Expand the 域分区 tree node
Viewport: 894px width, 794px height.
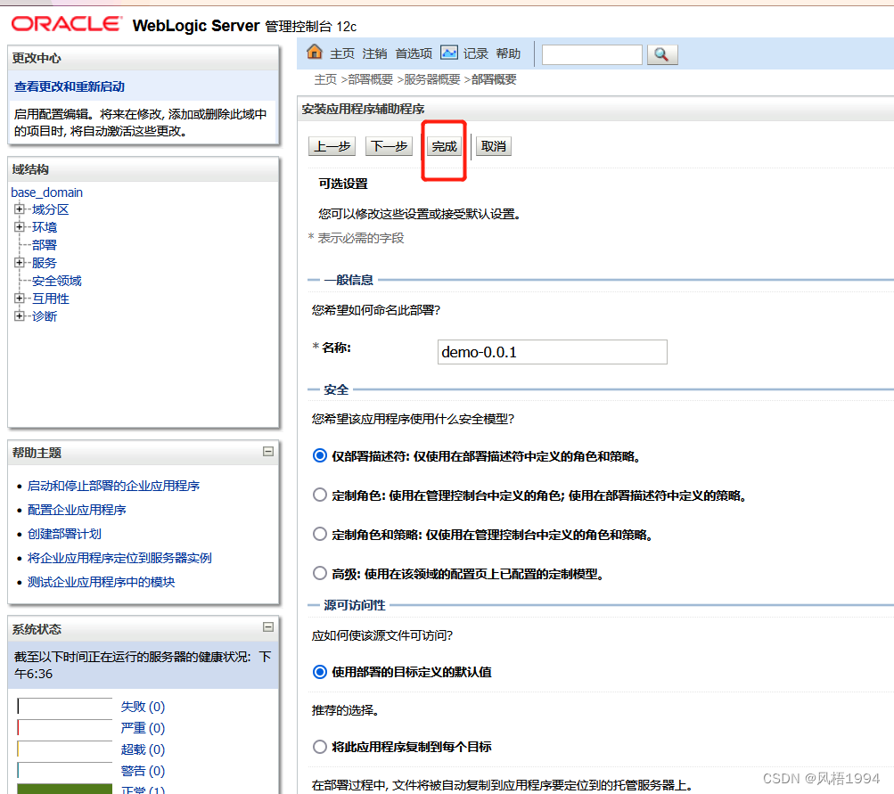(x=20, y=209)
